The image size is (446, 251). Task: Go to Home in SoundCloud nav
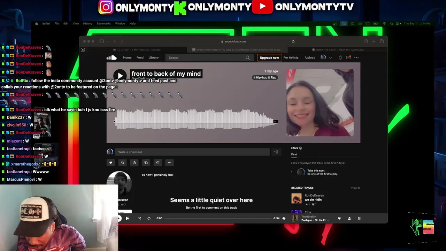tap(127, 58)
